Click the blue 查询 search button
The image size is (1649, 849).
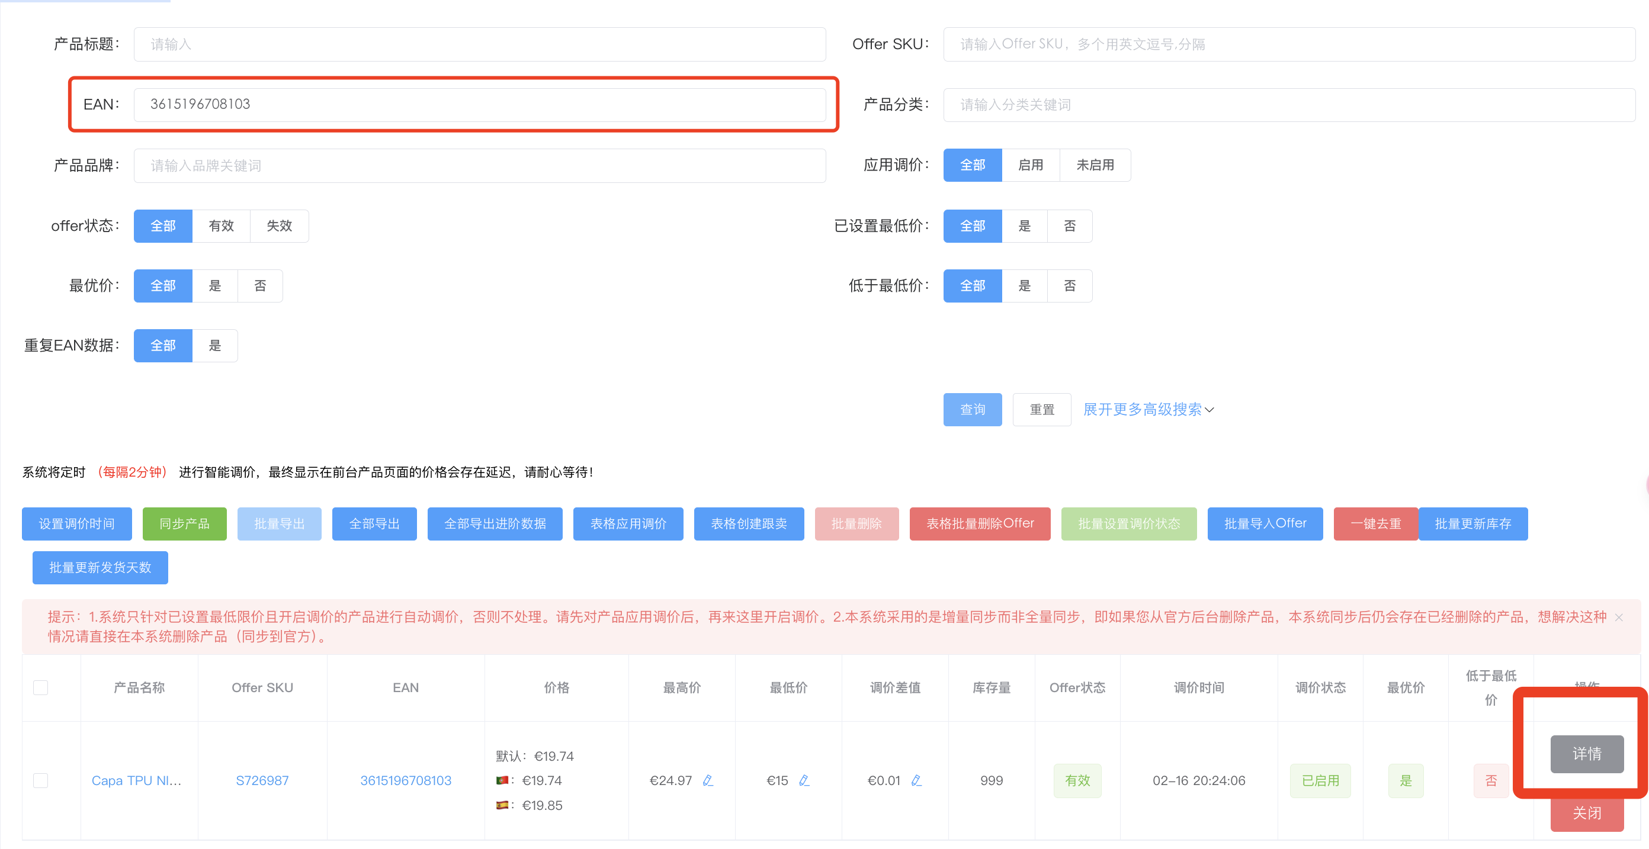tap(972, 409)
